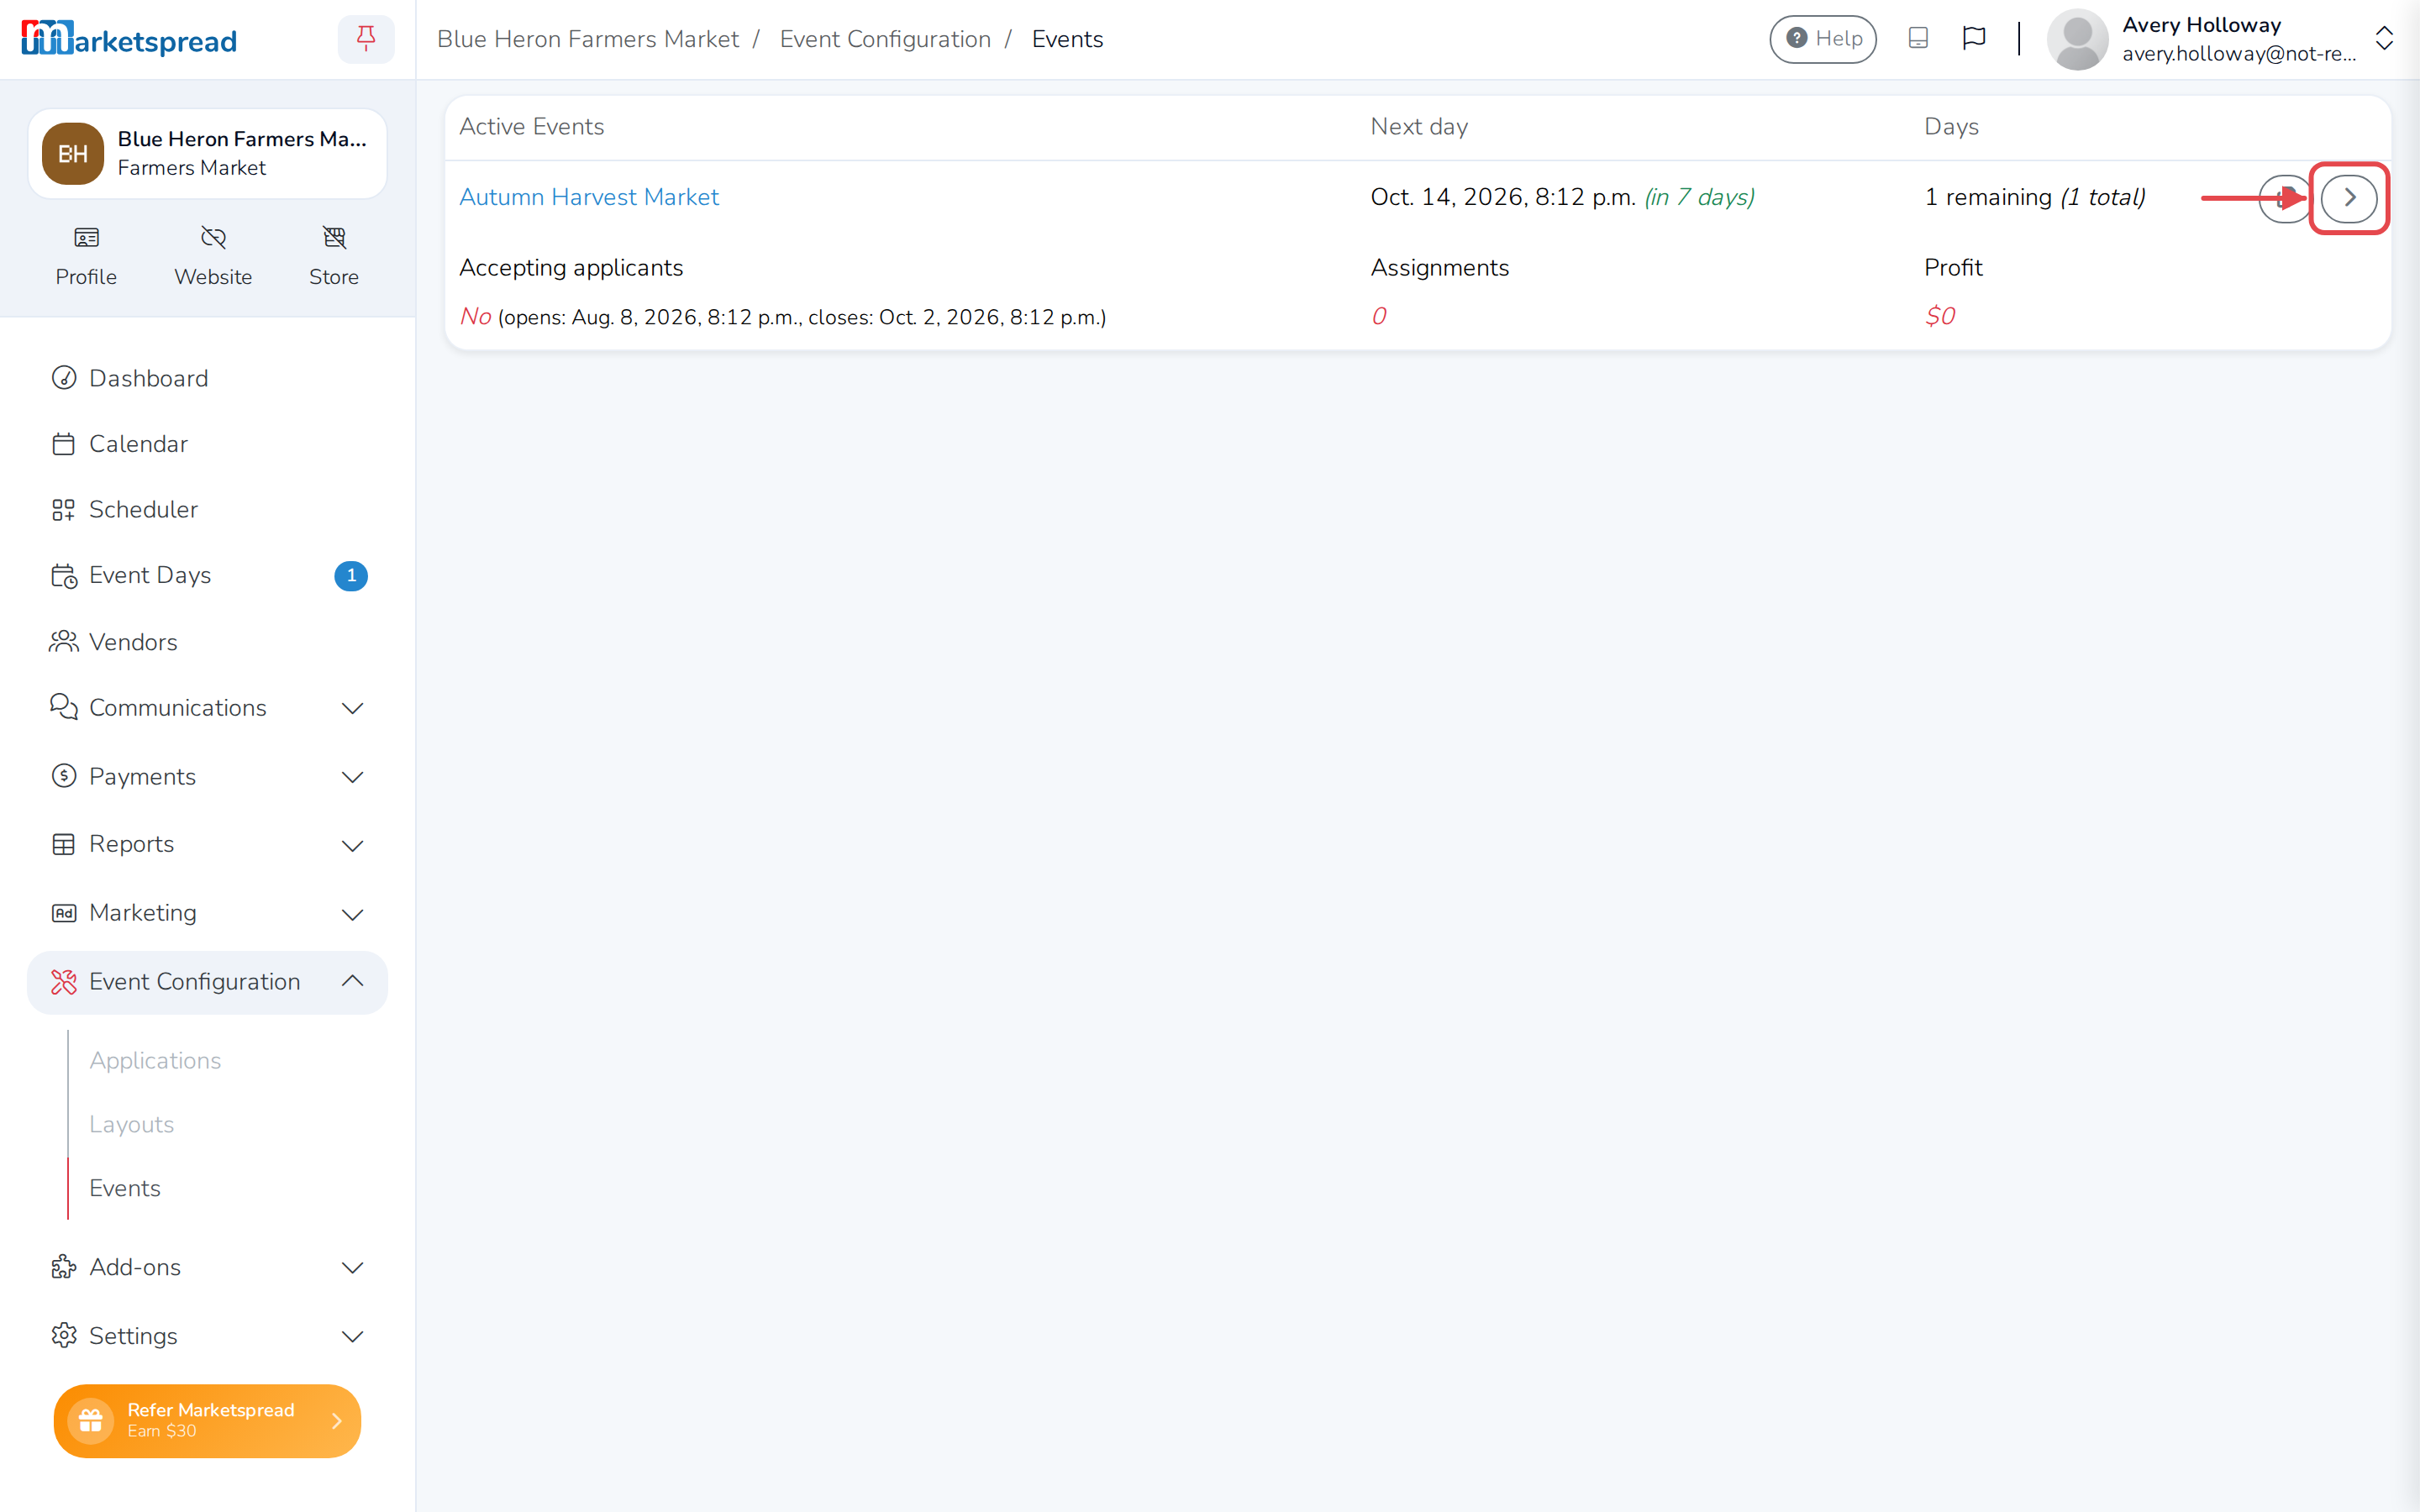2420x1512 pixels.
Task: Collapse the Event Configuration menu
Action: pyautogui.click(x=207, y=982)
